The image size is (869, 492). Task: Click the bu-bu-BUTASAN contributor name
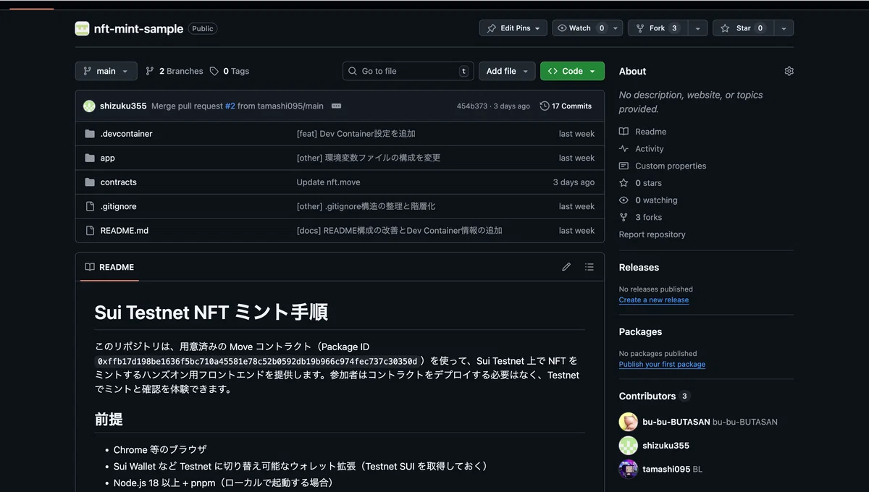click(x=676, y=422)
